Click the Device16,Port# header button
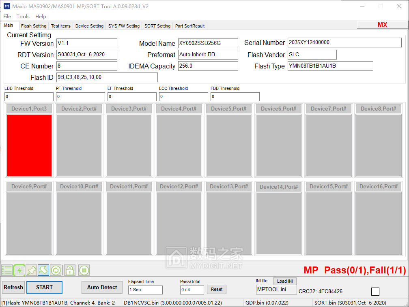The height and width of the screenshot is (307, 409). [x=379, y=186]
